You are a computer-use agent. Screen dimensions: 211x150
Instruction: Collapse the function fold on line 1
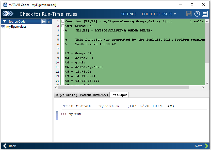tap(63, 21)
